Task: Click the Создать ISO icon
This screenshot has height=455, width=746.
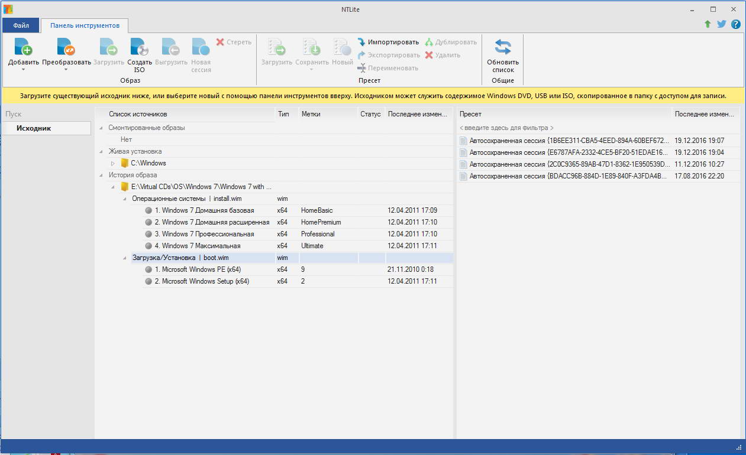Action: tap(140, 47)
